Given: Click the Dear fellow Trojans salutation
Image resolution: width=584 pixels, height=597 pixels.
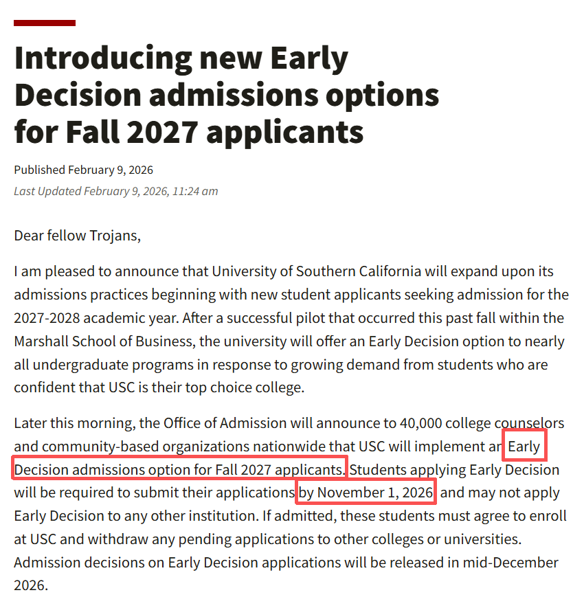Looking at the screenshot, I should tap(77, 236).
